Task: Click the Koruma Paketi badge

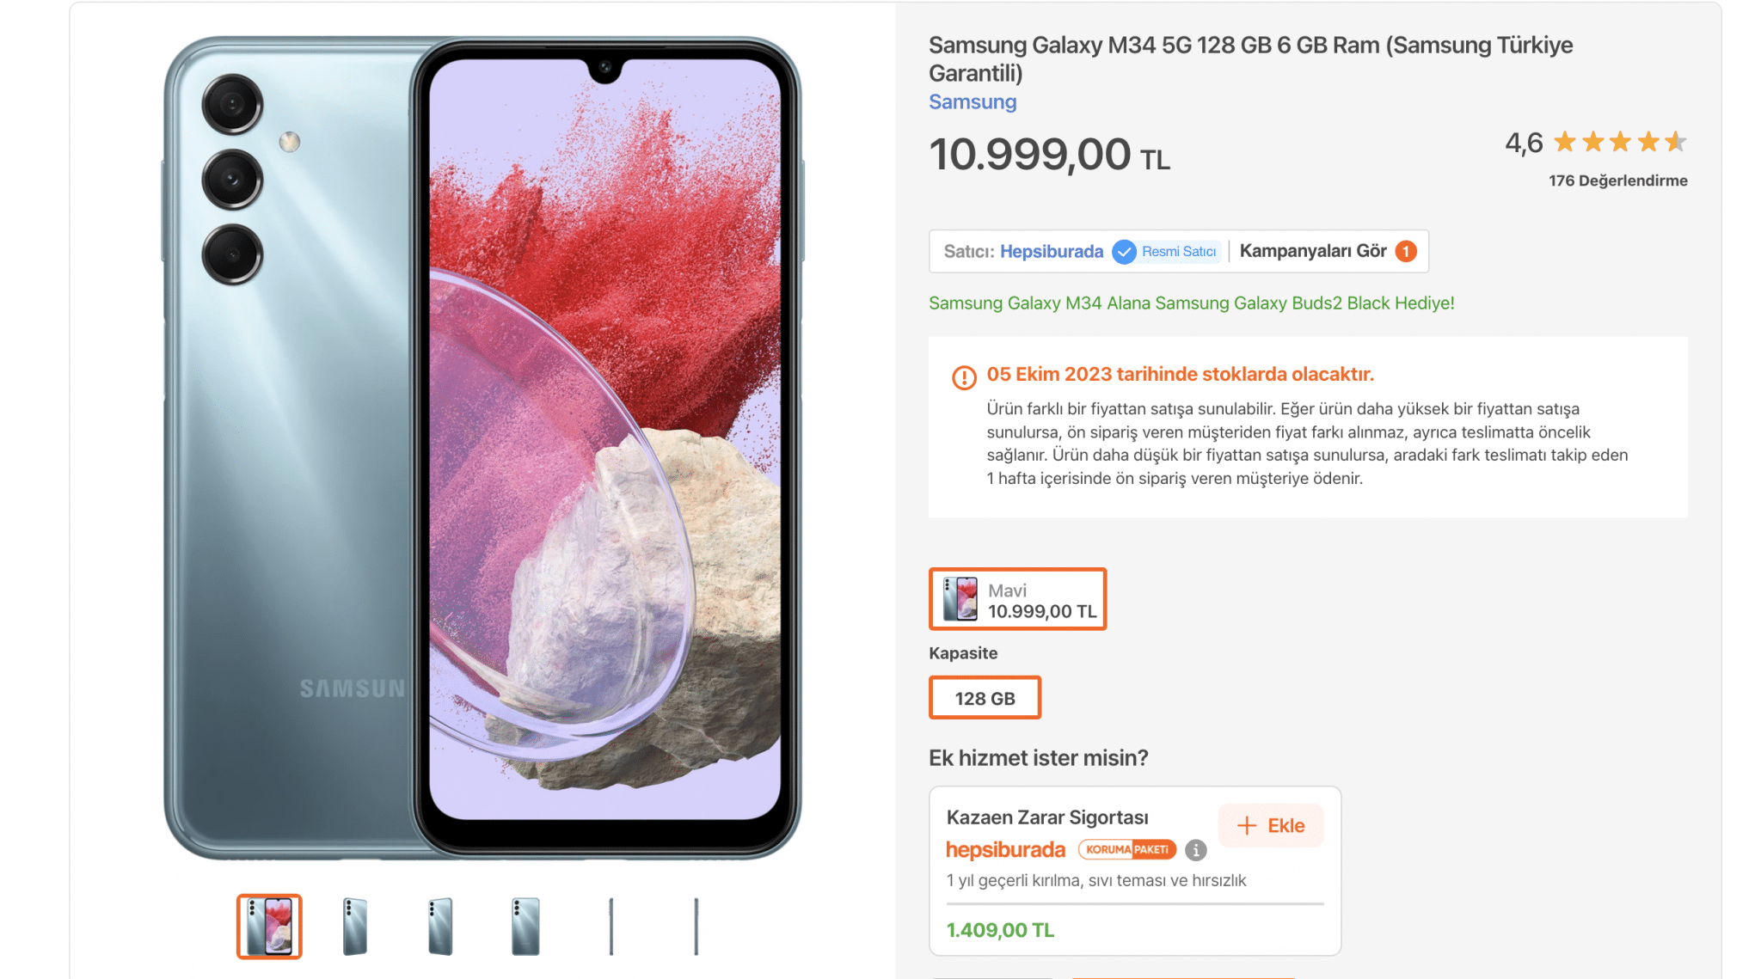Action: coord(1127,850)
